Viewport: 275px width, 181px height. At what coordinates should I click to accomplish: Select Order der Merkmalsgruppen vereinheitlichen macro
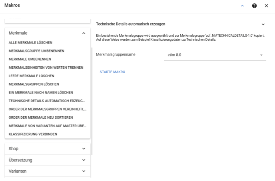click(x=48, y=109)
